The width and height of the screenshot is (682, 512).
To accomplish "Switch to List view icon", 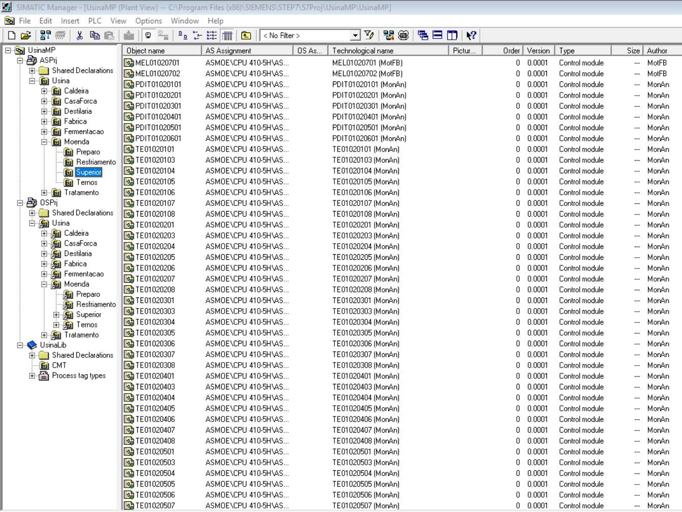I will point(211,36).
